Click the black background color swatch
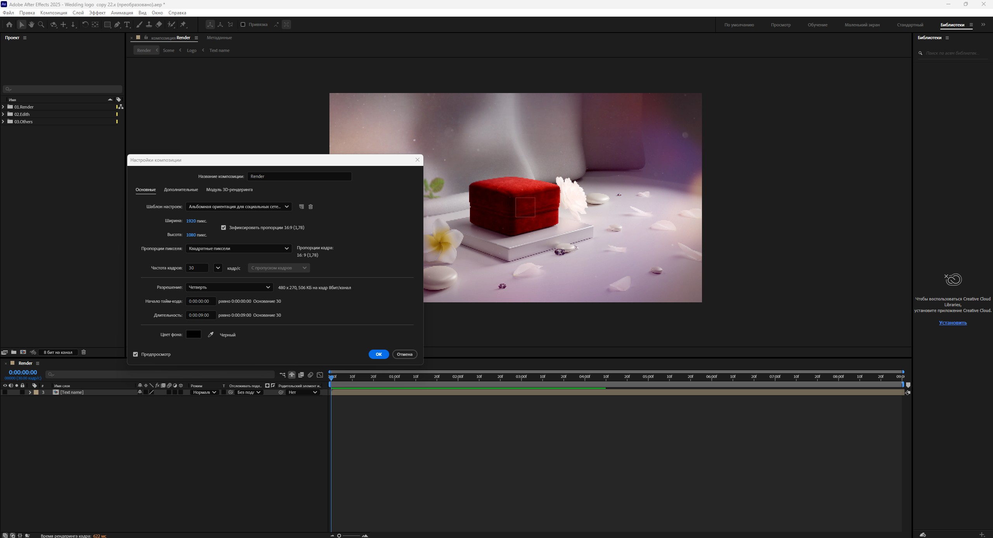 193,335
